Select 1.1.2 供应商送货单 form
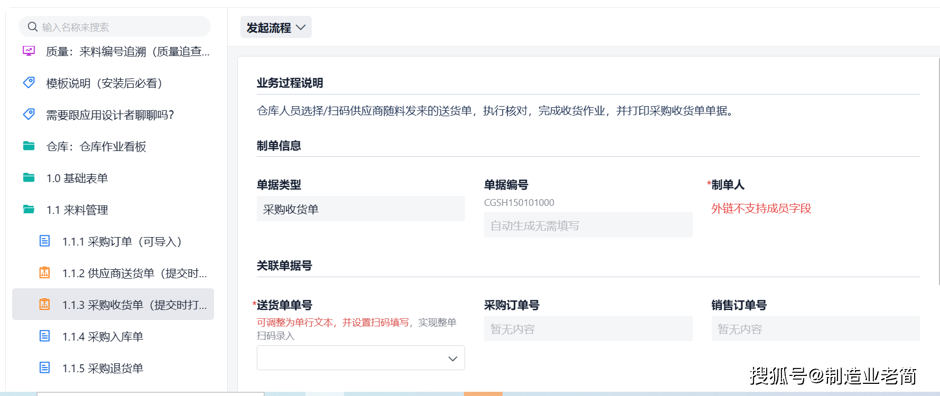This screenshot has height=396, width=940. pyautogui.click(x=113, y=273)
